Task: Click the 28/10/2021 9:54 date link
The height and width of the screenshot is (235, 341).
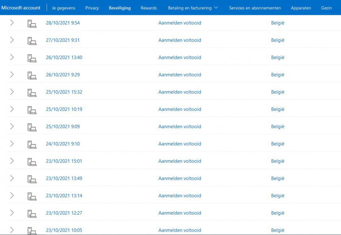Action: [63, 23]
